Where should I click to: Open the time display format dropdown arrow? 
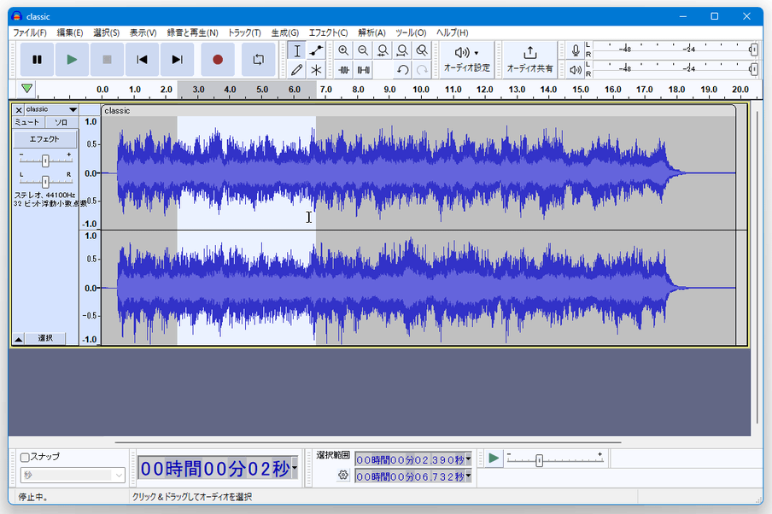pos(295,468)
